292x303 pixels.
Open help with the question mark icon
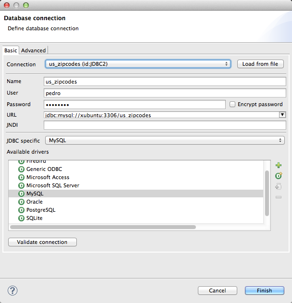(x=12, y=291)
